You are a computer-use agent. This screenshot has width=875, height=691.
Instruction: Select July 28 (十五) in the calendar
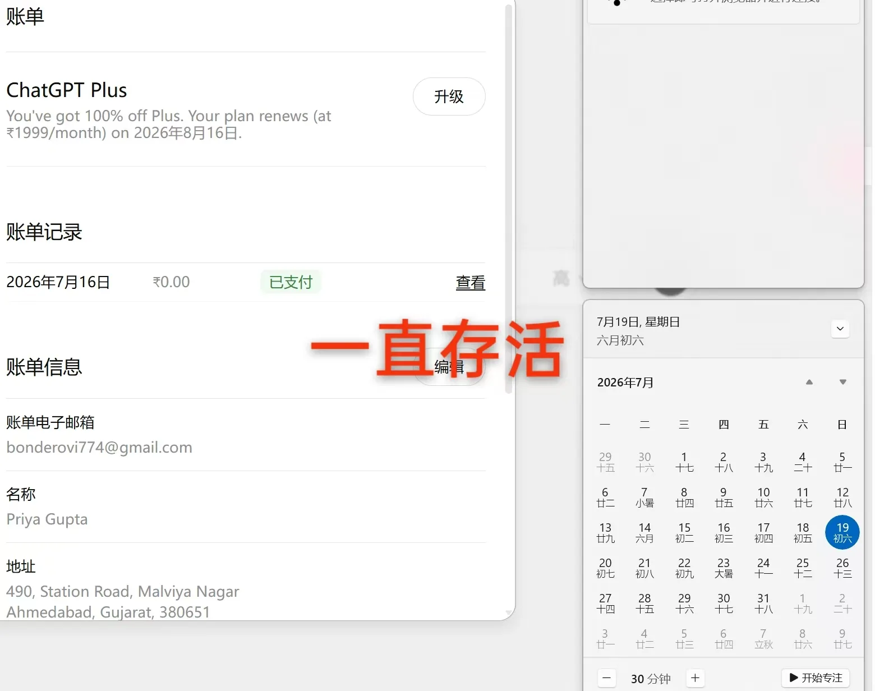coord(644,604)
